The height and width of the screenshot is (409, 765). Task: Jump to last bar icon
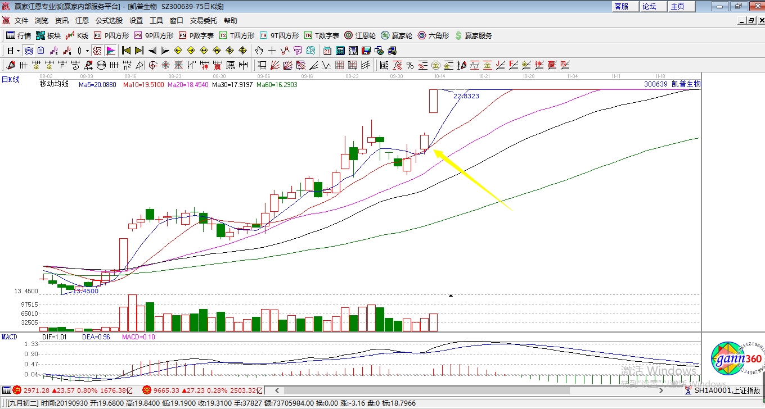tap(139, 50)
